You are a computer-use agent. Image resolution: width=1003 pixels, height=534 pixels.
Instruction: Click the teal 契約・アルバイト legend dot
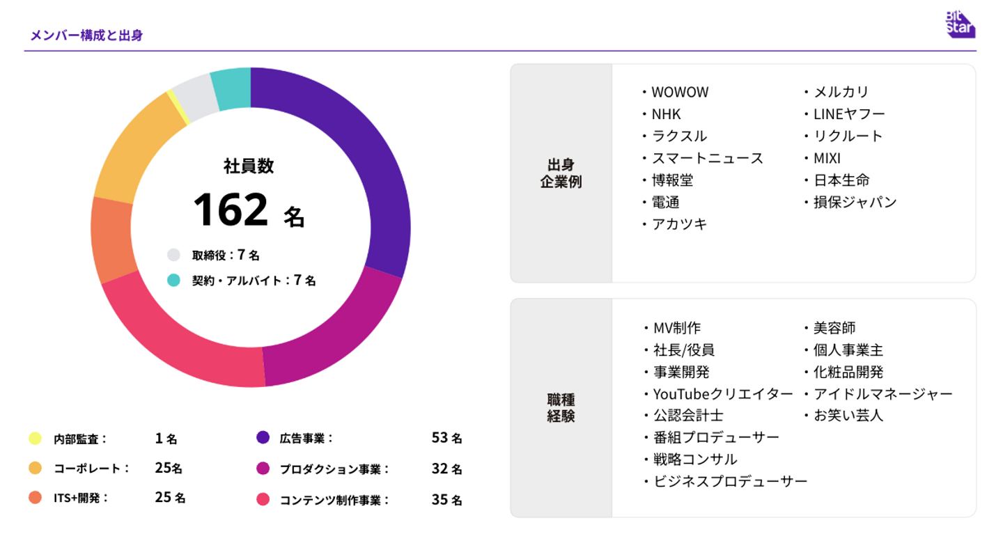click(173, 280)
